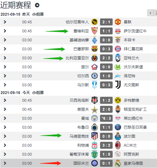Click the Chelsea club badge
This screenshot has width=157, height=168.
(94, 76)
